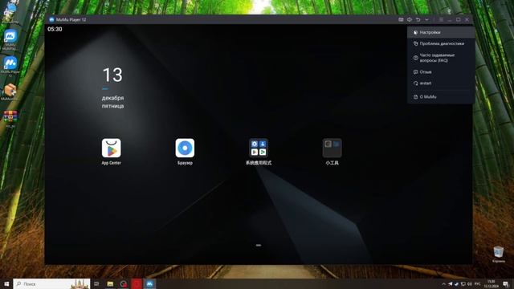Open the Recycle Bin (Корзина) desktop icon
This screenshot has width=514, height=289.
click(x=499, y=254)
